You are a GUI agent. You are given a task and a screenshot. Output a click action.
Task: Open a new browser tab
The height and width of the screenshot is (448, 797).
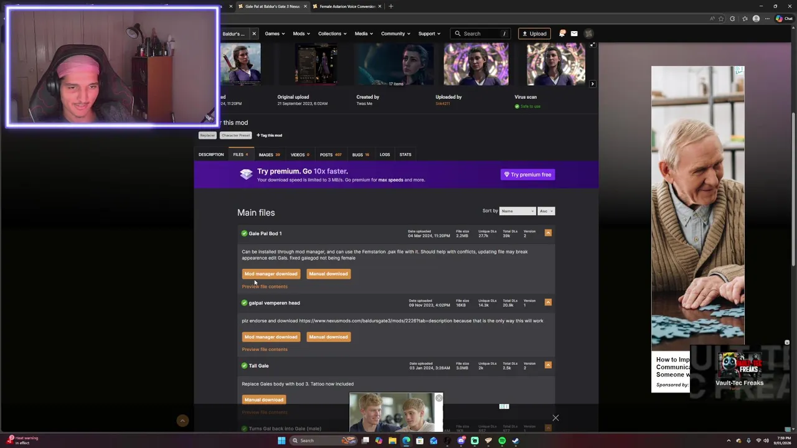[x=390, y=6]
